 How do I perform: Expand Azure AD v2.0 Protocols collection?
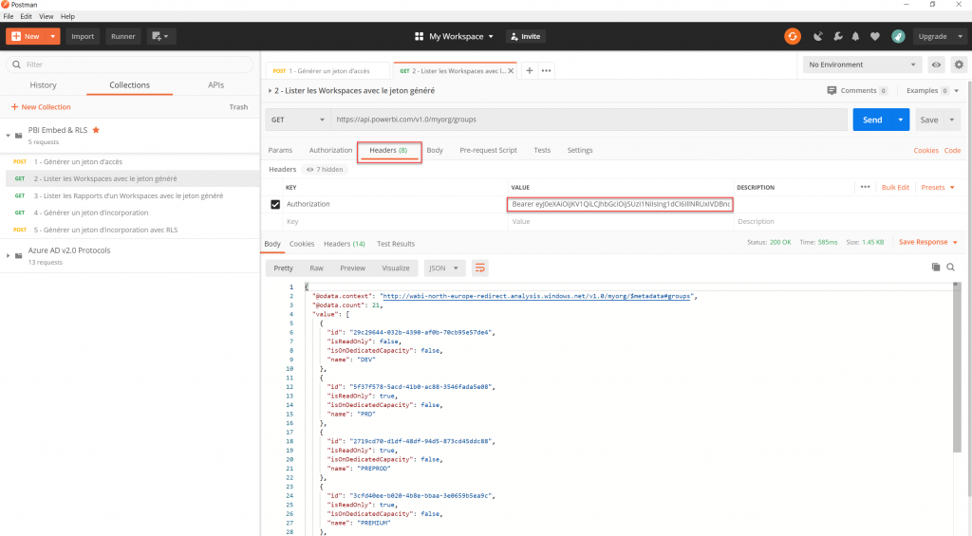point(8,255)
